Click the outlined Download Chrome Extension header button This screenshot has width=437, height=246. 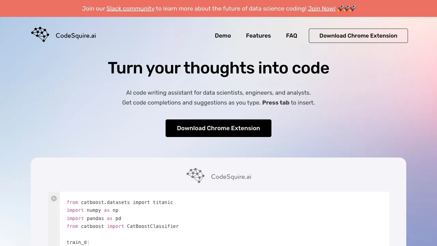click(358, 36)
